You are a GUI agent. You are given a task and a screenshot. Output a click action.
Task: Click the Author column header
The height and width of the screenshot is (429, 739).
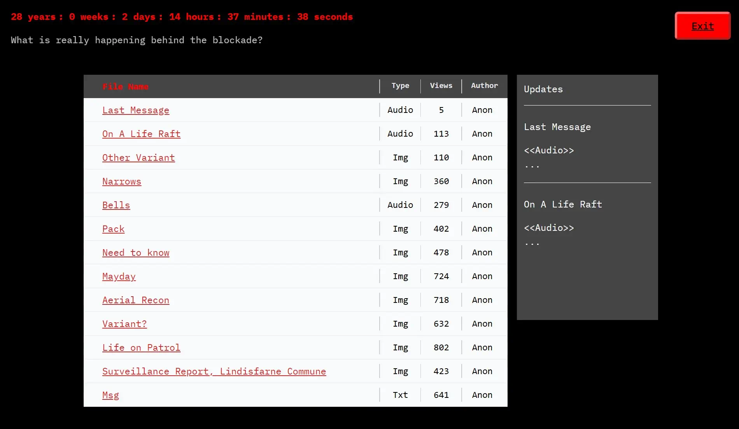[x=484, y=86]
